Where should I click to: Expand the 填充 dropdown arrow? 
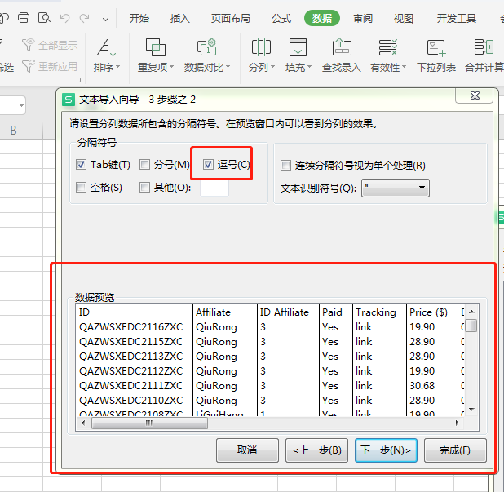[310, 67]
